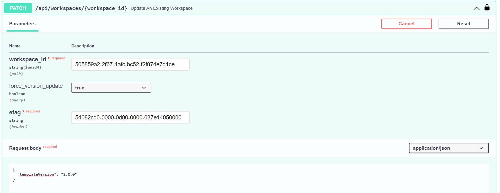Click the "Update An Existing Workspace" summary text
Image resolution: width=500 pixels, height=193 pixels.
pos(162,8)
